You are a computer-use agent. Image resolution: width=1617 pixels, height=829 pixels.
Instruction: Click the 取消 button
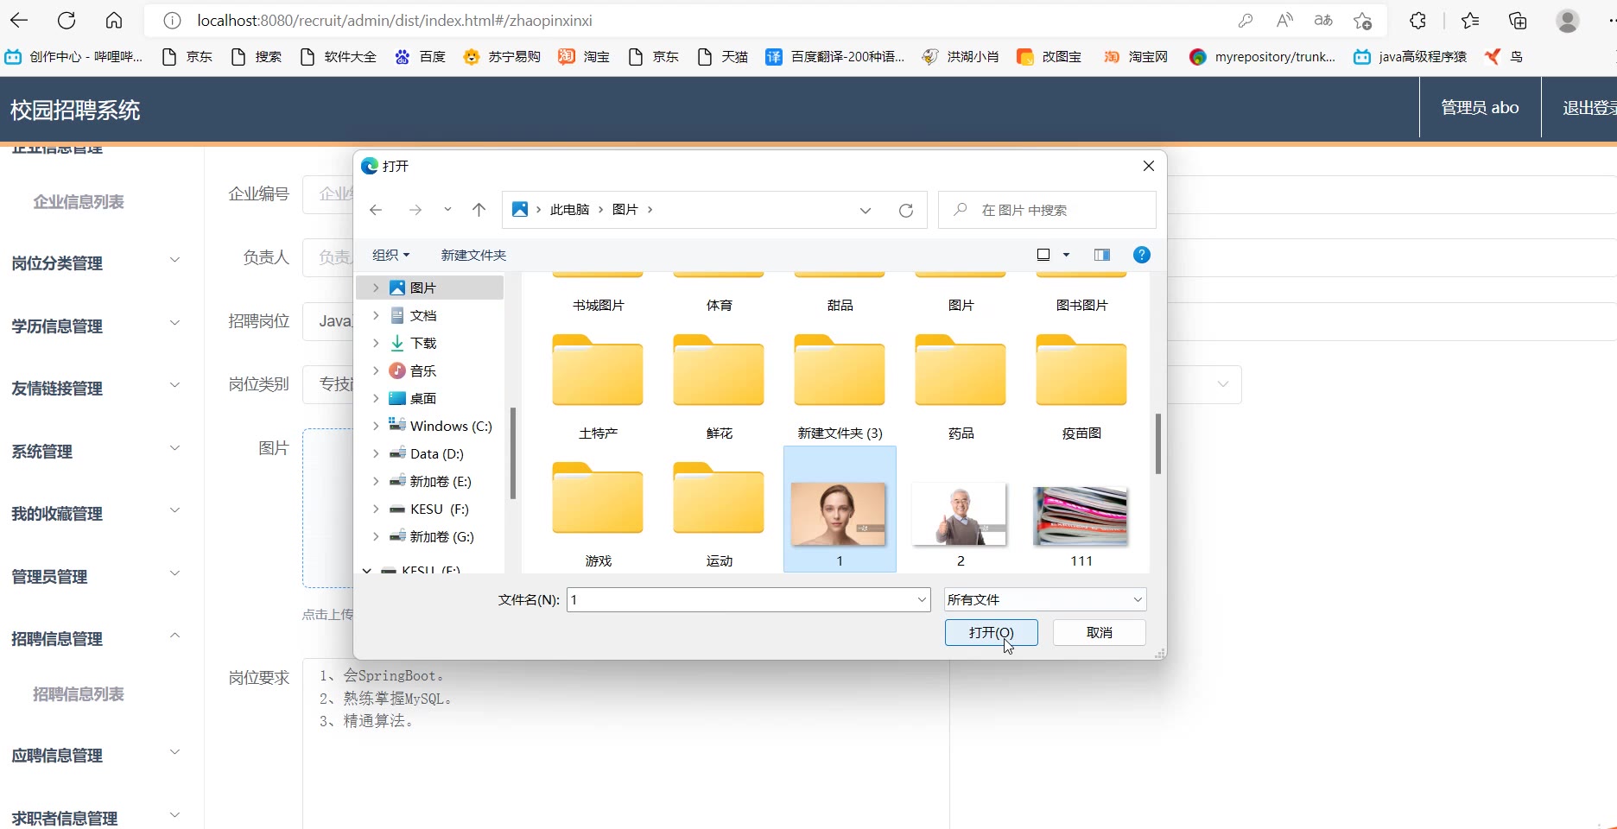pyautogui.click(x=1099, y=632)
